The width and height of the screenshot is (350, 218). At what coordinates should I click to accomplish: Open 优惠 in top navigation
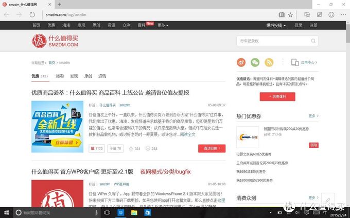(51, 25)
